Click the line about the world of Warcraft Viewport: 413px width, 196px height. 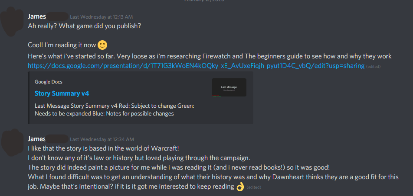coord(104,148)
